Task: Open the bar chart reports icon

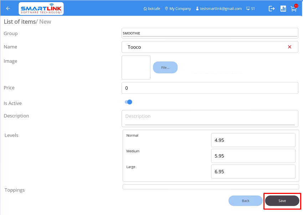Action: click(x=283, y=9)
